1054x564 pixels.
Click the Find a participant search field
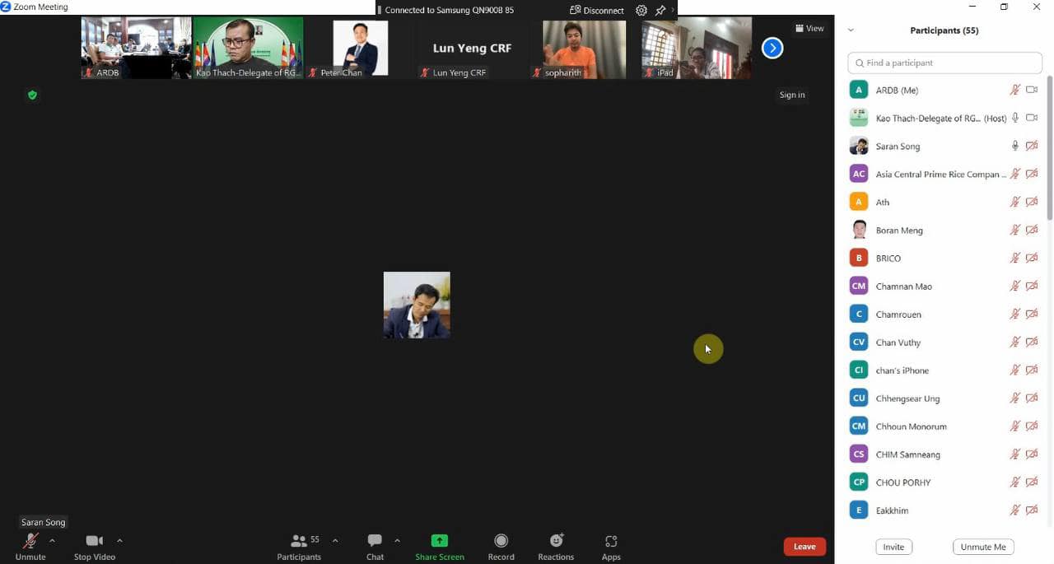point(944,63)
